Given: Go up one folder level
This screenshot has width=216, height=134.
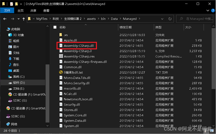Looking at the screenshot, I should point(24,19).
